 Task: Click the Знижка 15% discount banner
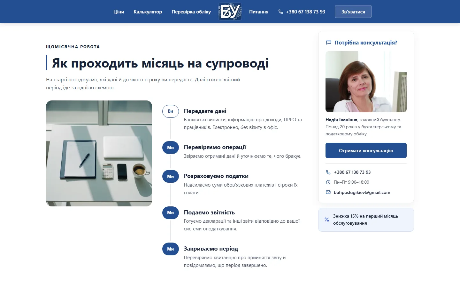click(366, 220)
